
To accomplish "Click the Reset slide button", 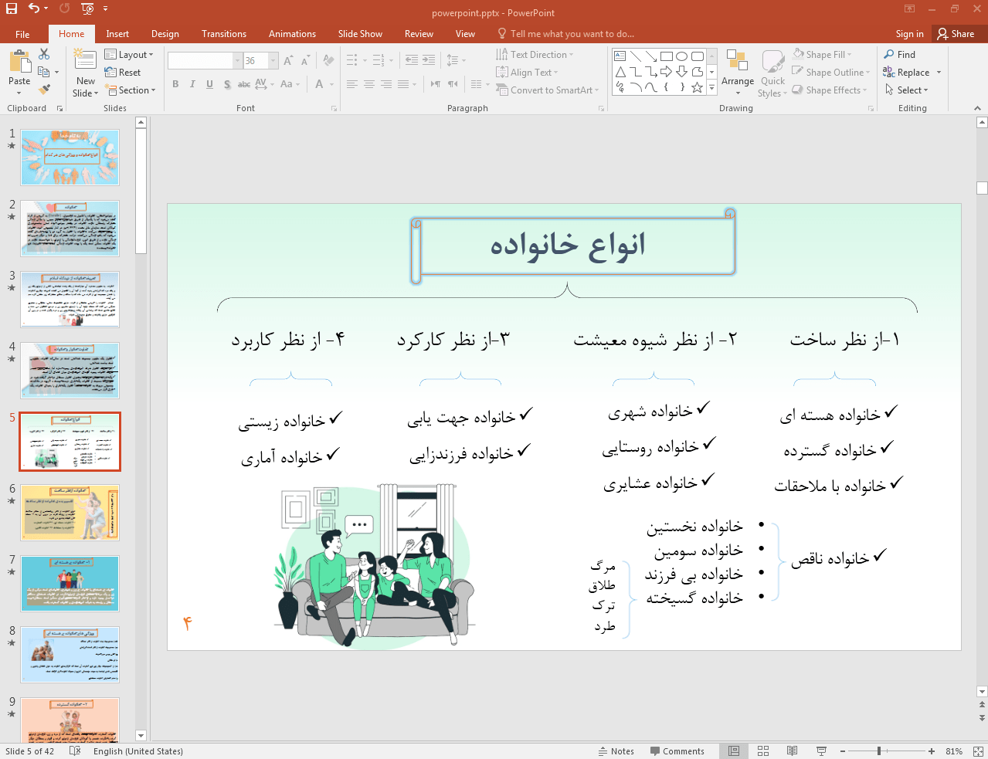I will coord(124,73).
